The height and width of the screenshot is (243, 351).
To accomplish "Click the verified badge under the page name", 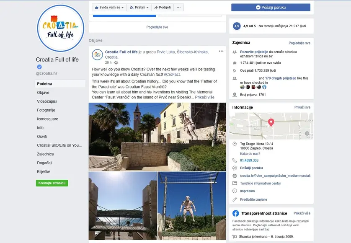I will click(x=39, y=67).
